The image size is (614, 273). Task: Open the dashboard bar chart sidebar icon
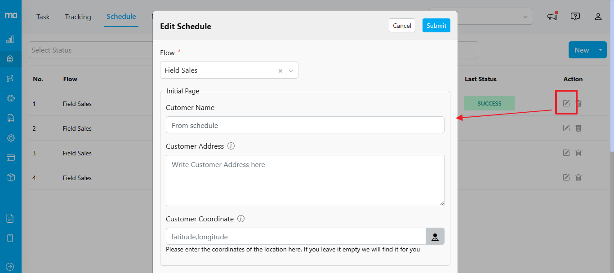(x=10, y=40)
